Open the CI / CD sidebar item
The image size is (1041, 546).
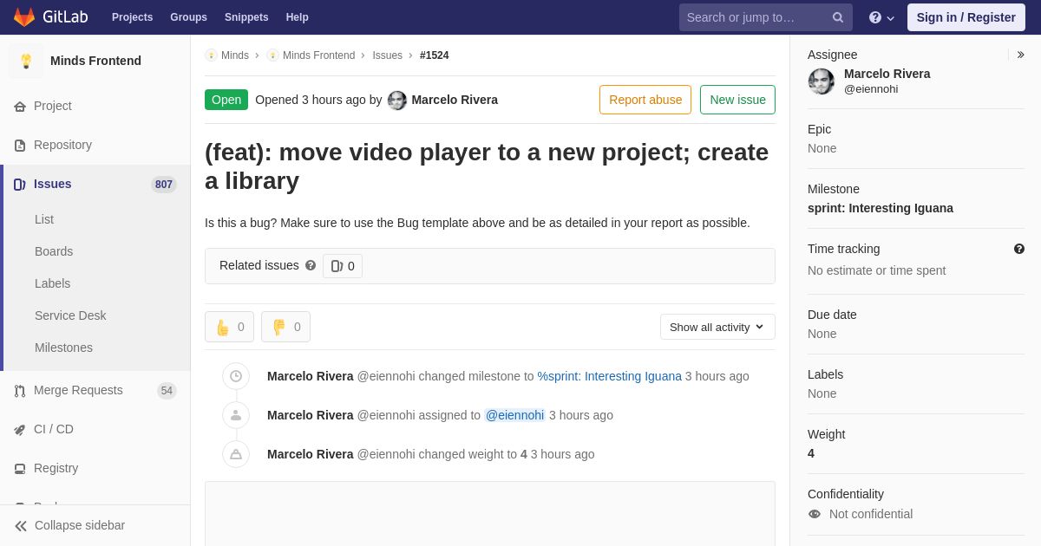(54, 429)
